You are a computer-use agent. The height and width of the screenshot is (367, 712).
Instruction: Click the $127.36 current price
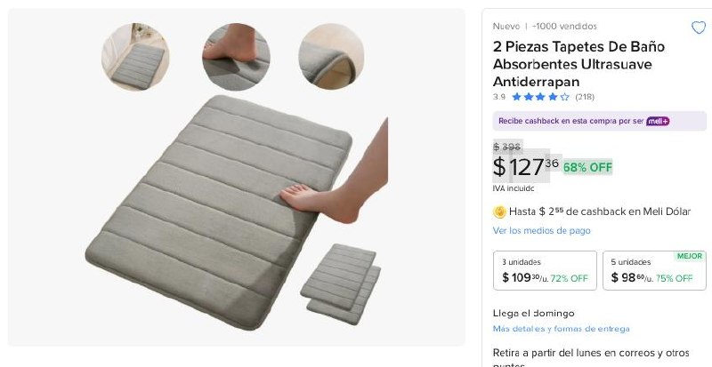[525, 166]
